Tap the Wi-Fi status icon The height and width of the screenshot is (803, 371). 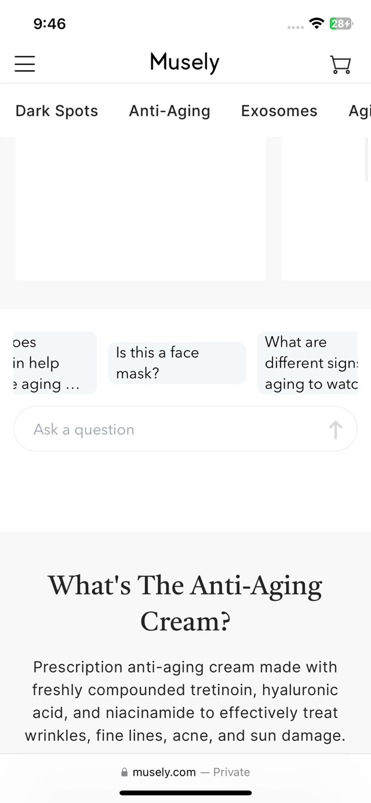317,24
